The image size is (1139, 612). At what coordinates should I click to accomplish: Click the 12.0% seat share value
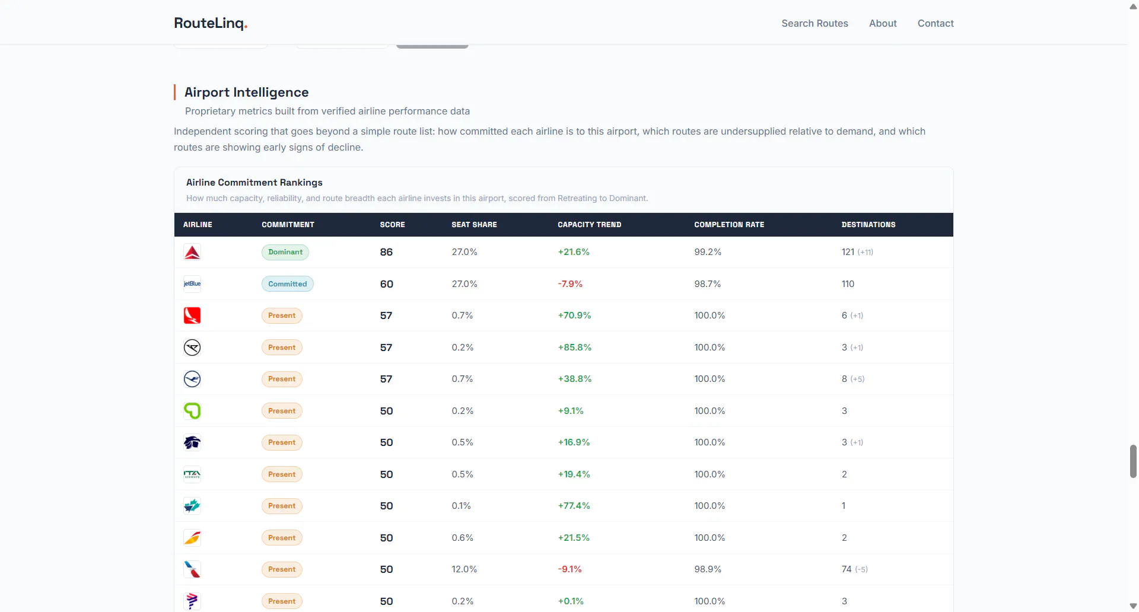(464, 569)
